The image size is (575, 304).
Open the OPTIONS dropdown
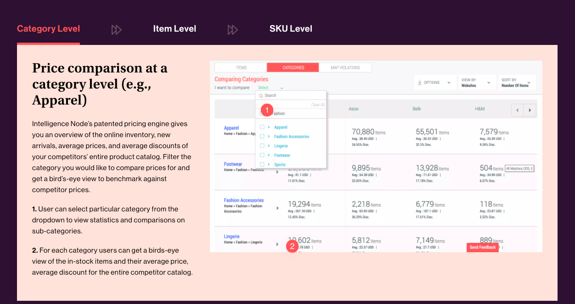(435, 83)
